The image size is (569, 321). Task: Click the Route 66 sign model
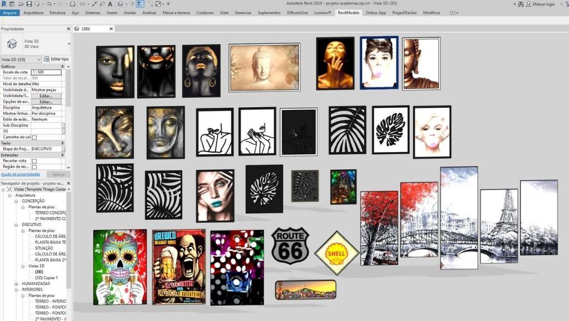(290, 245)
